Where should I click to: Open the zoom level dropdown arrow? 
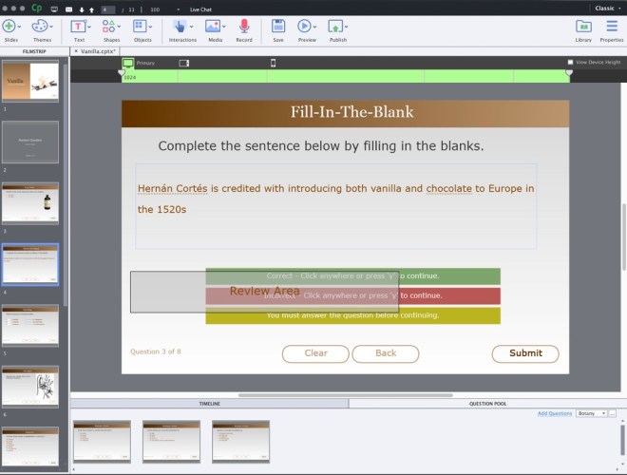pyautogui.click(x=178, y=9)
